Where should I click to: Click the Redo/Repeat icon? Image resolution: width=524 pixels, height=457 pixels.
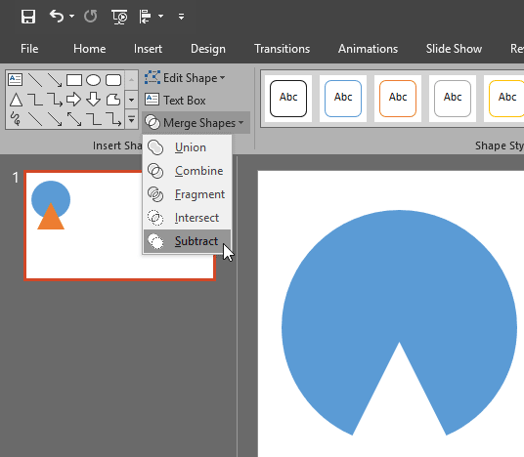click(91, 16)
